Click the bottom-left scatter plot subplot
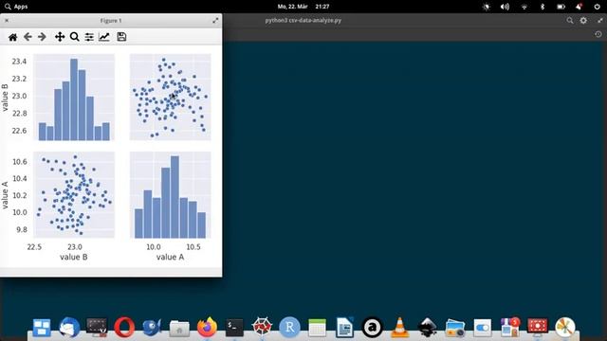This screenshot has height=341, width=607. click(74, 195)
